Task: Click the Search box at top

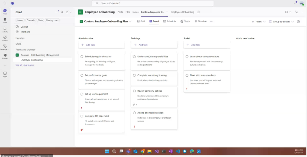Action: click(x=153, y=3)
